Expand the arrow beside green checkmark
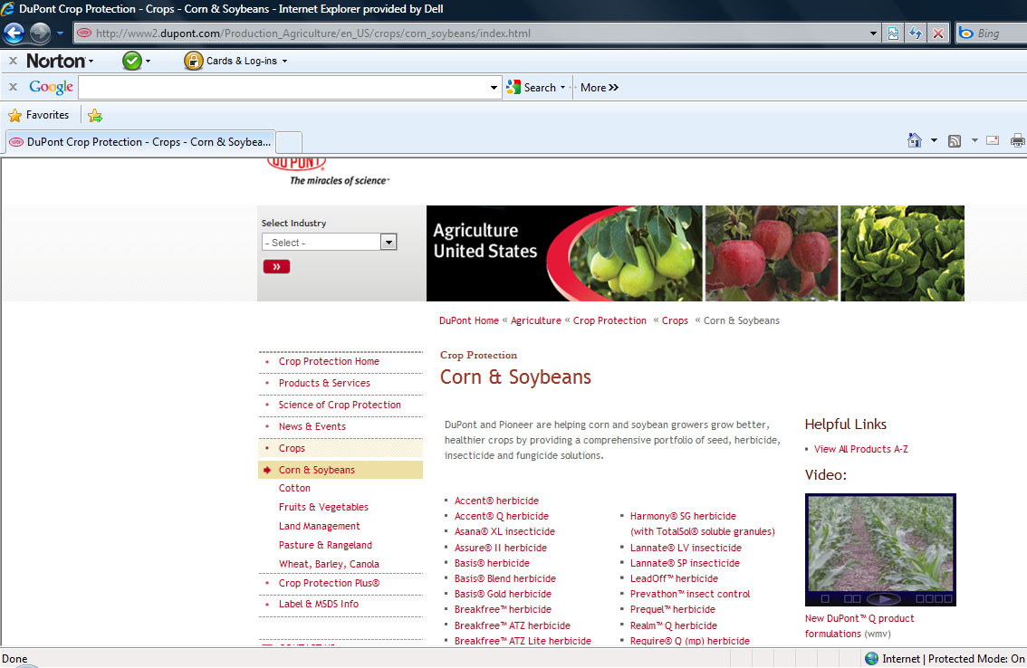This screenshot has height=668, width=1027. [x=148, y=61]
